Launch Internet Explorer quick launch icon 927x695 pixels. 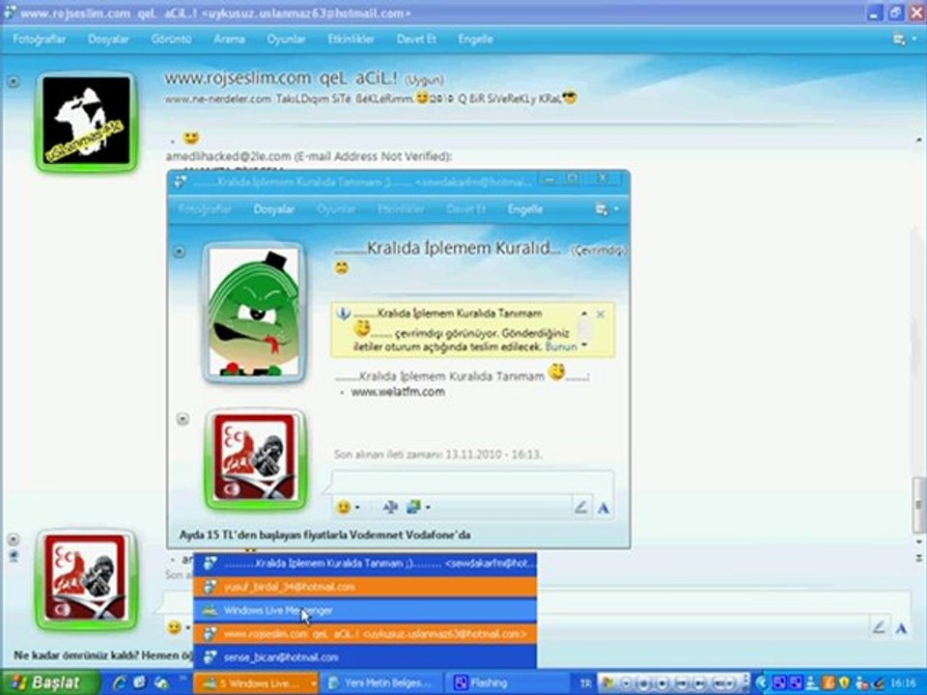(120, 683)
